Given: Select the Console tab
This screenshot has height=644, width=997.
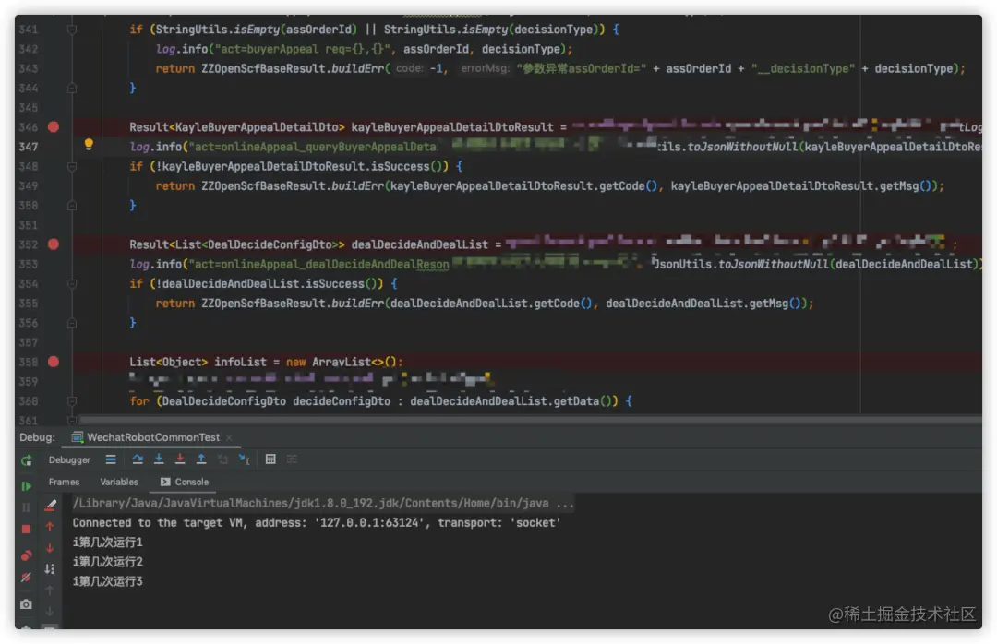Looking at the screenshot, I should (x=185, y=482).
